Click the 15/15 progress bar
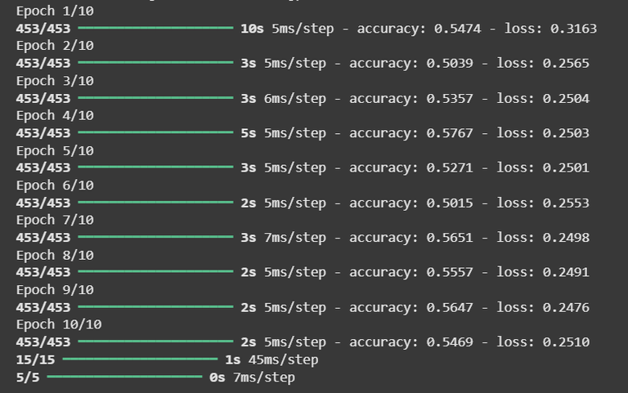The height and width of the screenshot is (393, 628). (139, 360)
